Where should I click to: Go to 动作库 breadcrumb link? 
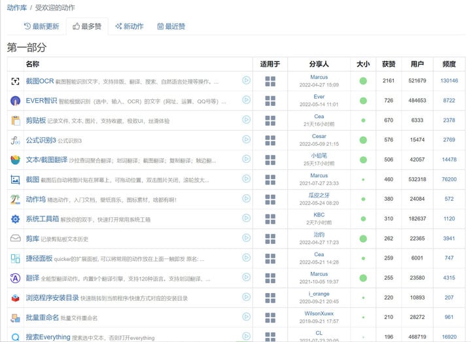[x=17, y=7]
